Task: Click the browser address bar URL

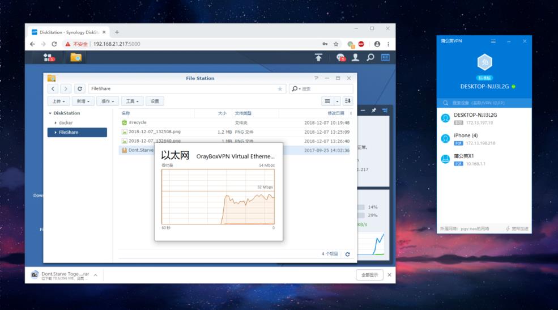Action: (117, 44)
